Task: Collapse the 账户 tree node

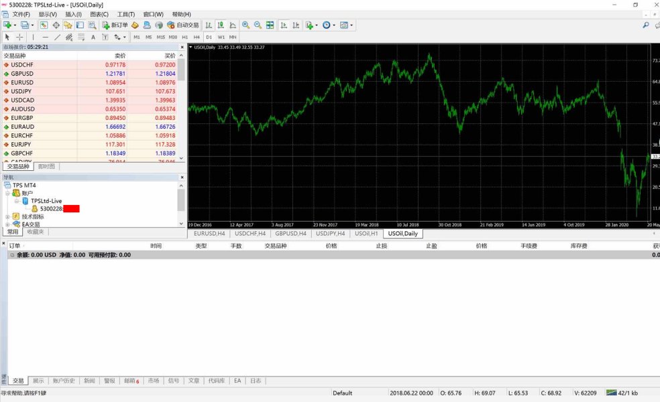Action: (7, 193)
